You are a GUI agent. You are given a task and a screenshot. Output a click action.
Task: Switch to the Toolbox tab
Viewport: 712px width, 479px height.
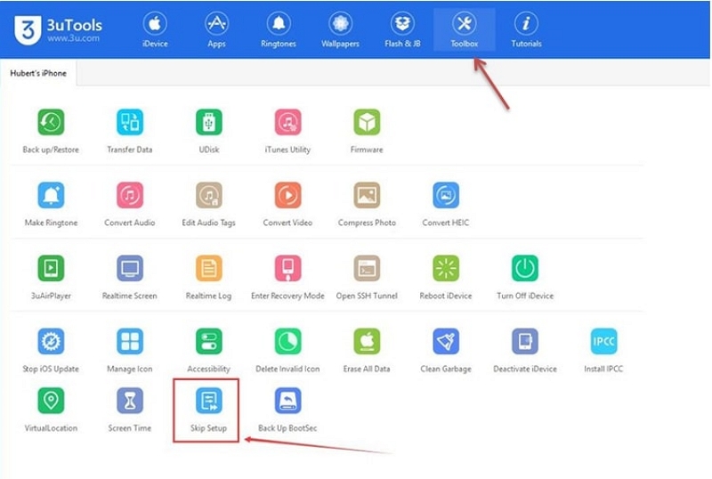pyautogui.click(x=464, y=29)
